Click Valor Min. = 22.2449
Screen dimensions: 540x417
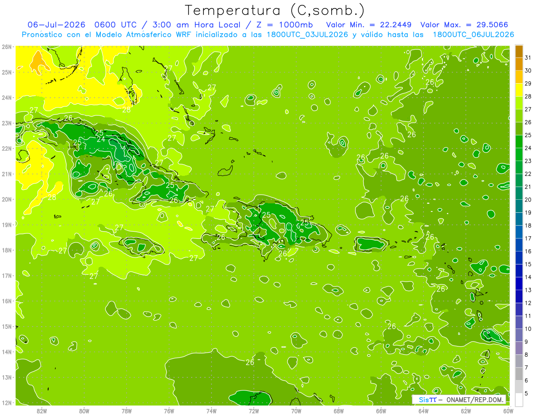coord(369,25)
